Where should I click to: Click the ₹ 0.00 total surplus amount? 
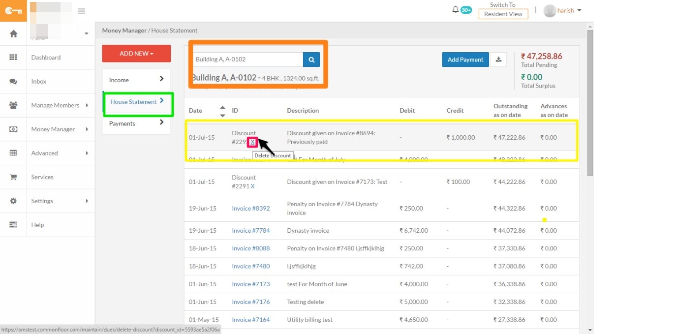click(531, 77)
